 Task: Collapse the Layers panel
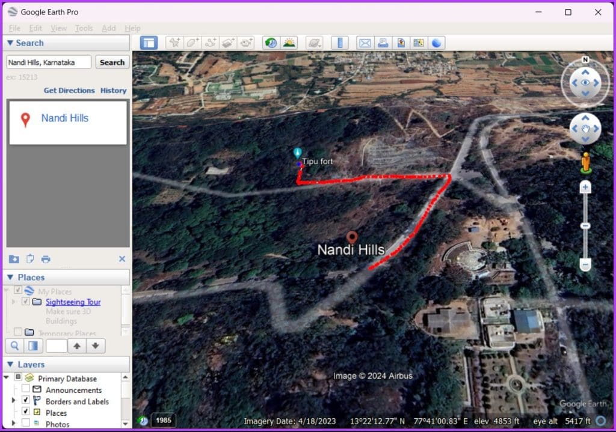(x=10, y=364)
